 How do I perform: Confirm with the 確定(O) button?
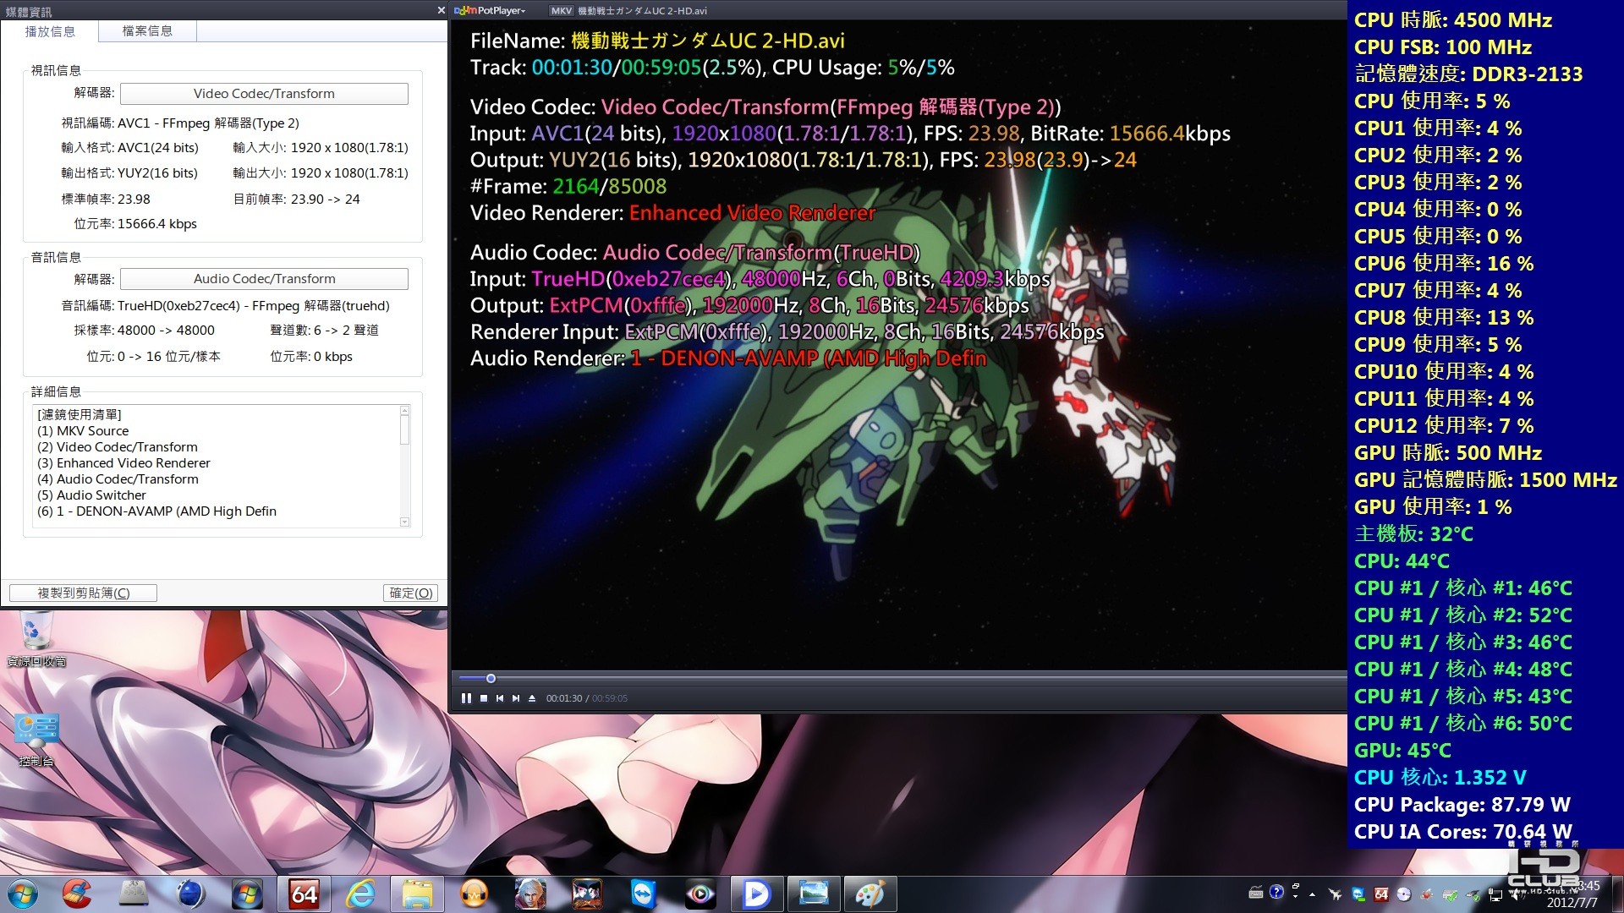[x=410, y=593]
